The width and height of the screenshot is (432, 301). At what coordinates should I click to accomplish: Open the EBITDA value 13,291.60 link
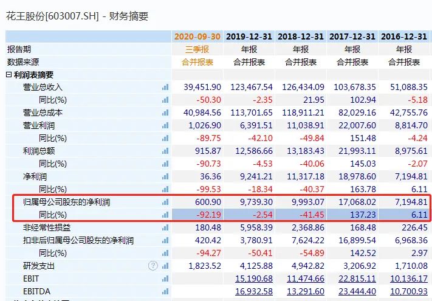point(306,291)
